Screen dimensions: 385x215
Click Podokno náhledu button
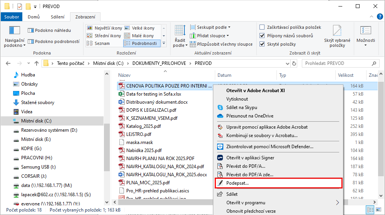pos(49,30)
